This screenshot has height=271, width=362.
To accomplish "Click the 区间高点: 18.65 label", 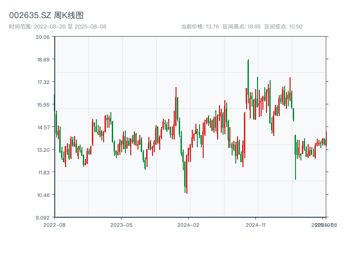I will click(x=242, y=27).
